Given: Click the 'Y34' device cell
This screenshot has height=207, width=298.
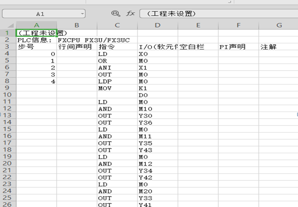Looking at the screenshot, I should [x=158, y=170].
